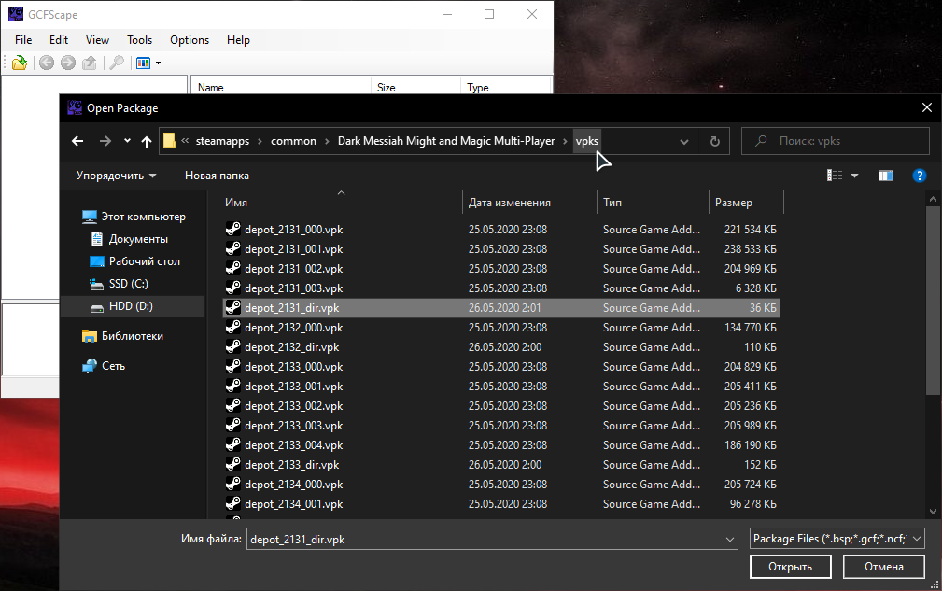Click the Open folder icon in the GCFScape toolbar

click(x=20, y=63)
